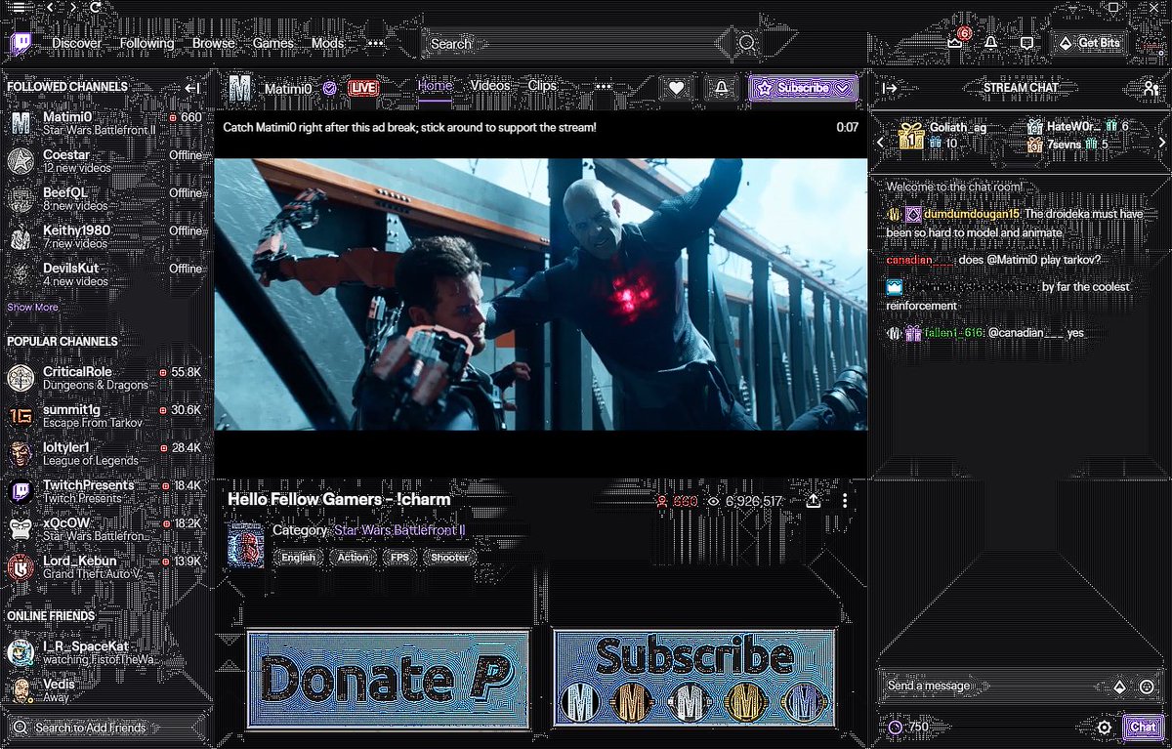Open the chat users list icon
Screen dimensions: 1172x749
click(1151, 88)
